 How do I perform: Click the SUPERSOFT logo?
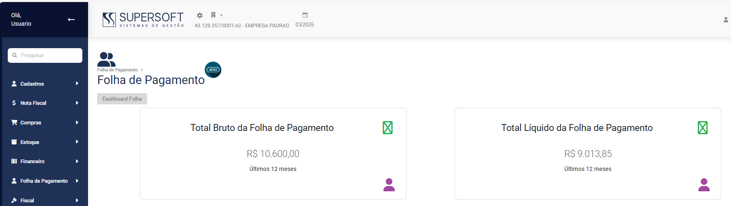[143, 20]
